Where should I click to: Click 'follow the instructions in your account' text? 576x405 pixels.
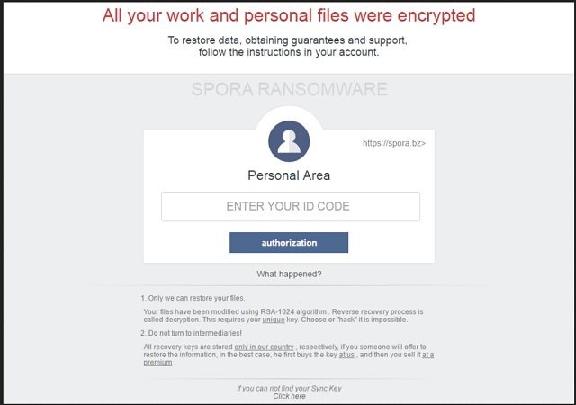point(289,52)
